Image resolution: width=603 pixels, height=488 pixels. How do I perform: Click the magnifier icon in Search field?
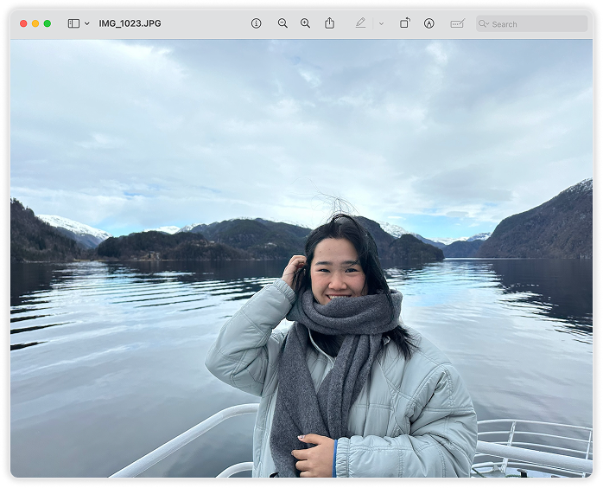(x=485, y=23)
